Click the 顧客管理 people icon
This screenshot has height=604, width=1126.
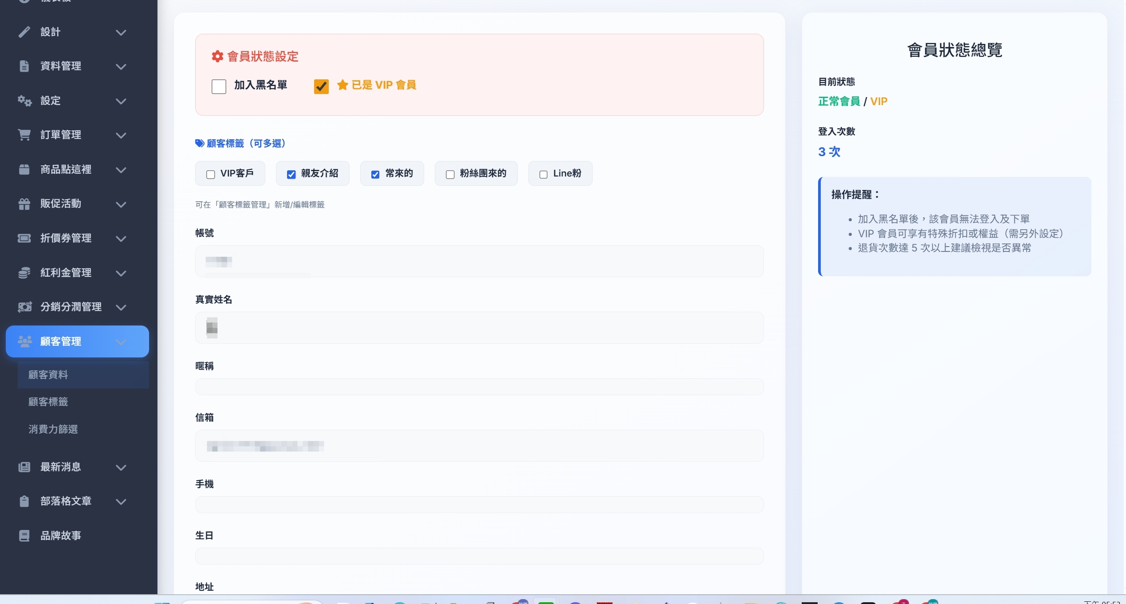[24, 341]
